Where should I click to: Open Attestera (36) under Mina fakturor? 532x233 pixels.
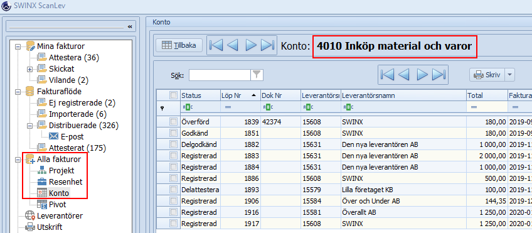click(x=73, y=57)
